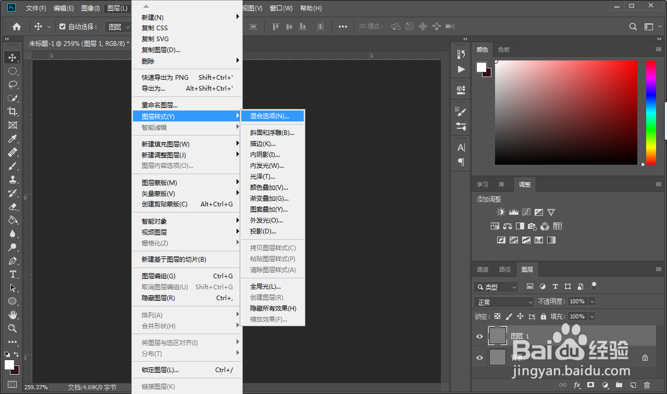Viewport: 667px width, 394px height.
Task: Open the 图层 auto-select target dropdown
Action: (x=118, y=27)
